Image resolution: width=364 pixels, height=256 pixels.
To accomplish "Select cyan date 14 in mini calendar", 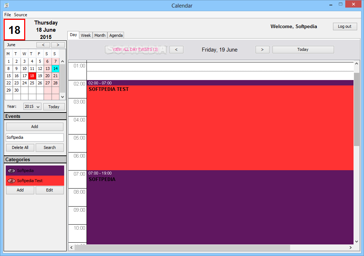I will (x=56, y=69).
